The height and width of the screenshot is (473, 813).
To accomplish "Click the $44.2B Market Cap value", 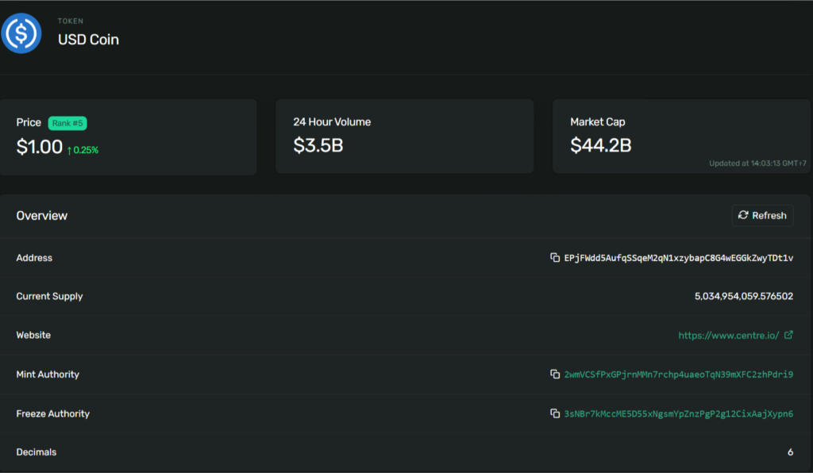I will (600, 145).
